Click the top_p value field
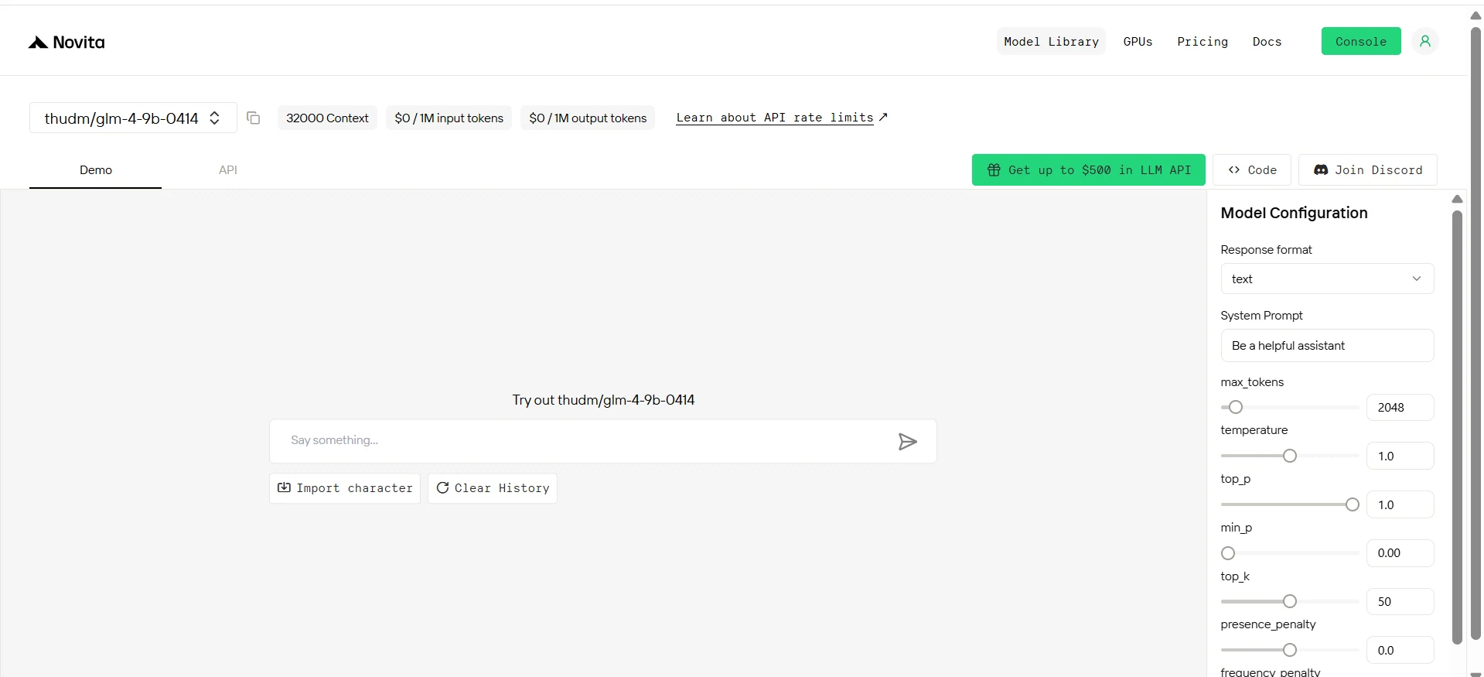Viewport: 1484px width, 677px height. pos(1400,505)
